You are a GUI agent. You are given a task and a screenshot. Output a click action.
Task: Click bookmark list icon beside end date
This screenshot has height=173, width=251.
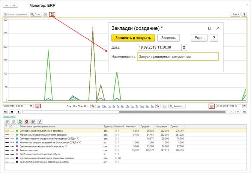pyautogui.click(x=212, y=106)
